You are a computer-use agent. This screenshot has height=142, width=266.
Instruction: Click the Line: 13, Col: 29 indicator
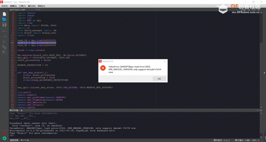(250, 10)
